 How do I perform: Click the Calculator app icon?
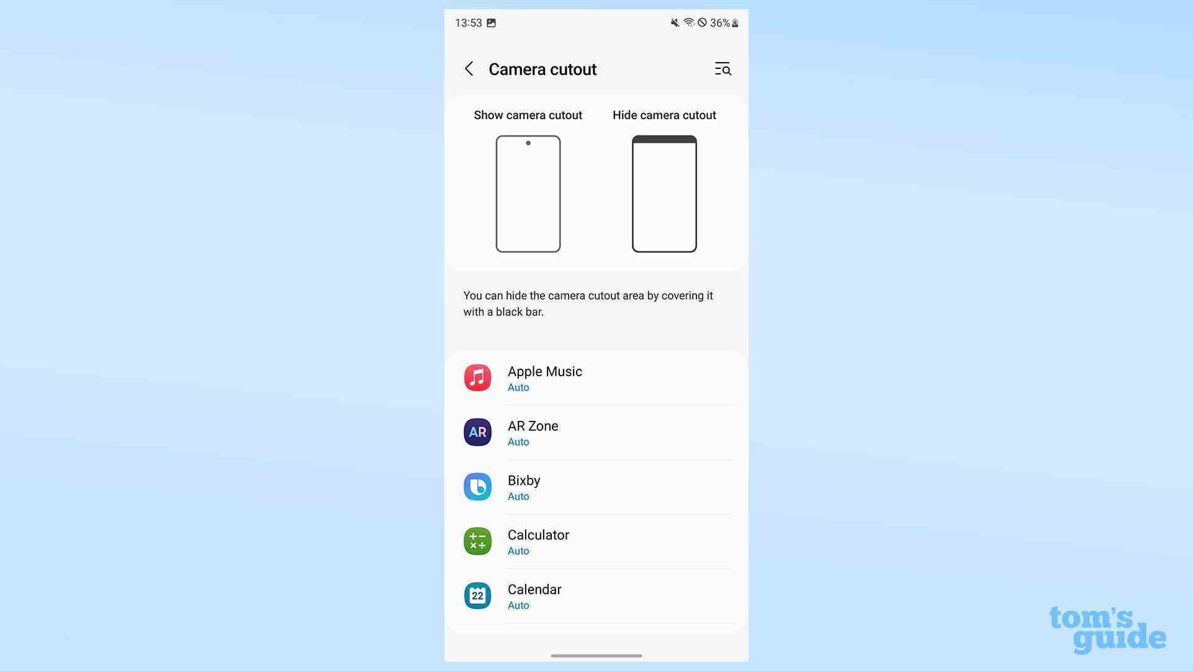click(x=477, y=541)
